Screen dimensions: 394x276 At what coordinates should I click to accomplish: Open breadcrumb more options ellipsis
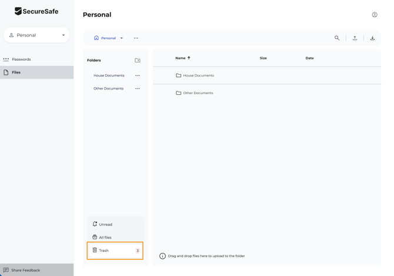pos(136,38)
